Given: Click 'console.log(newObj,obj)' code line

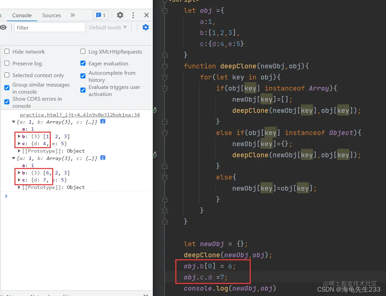Looking at the screenshot, I should (x=230, y=288).
